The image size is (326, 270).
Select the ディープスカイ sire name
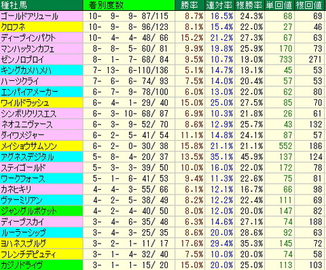coord(22,222)
